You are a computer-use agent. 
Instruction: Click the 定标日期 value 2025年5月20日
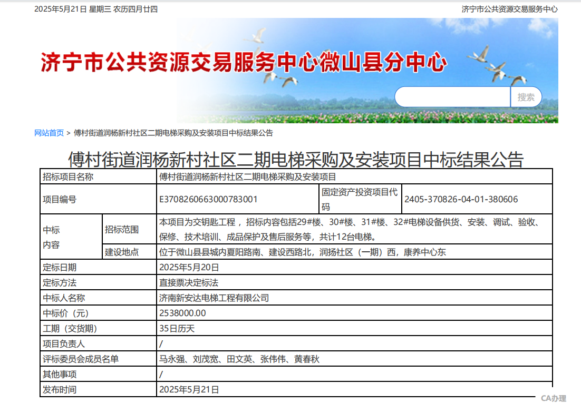[x=189, y=268]
